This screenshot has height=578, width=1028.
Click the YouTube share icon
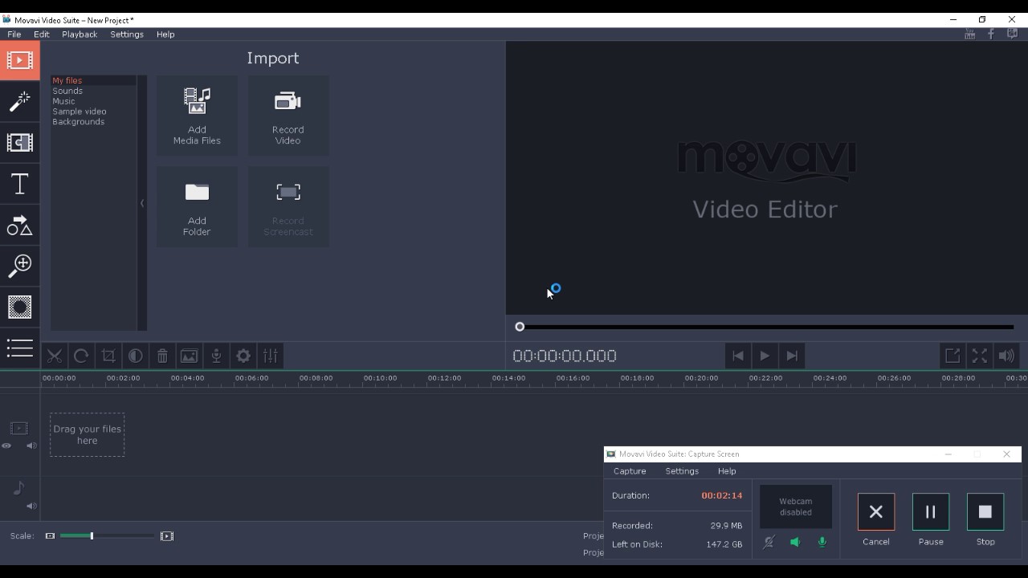tap(970, 34)
